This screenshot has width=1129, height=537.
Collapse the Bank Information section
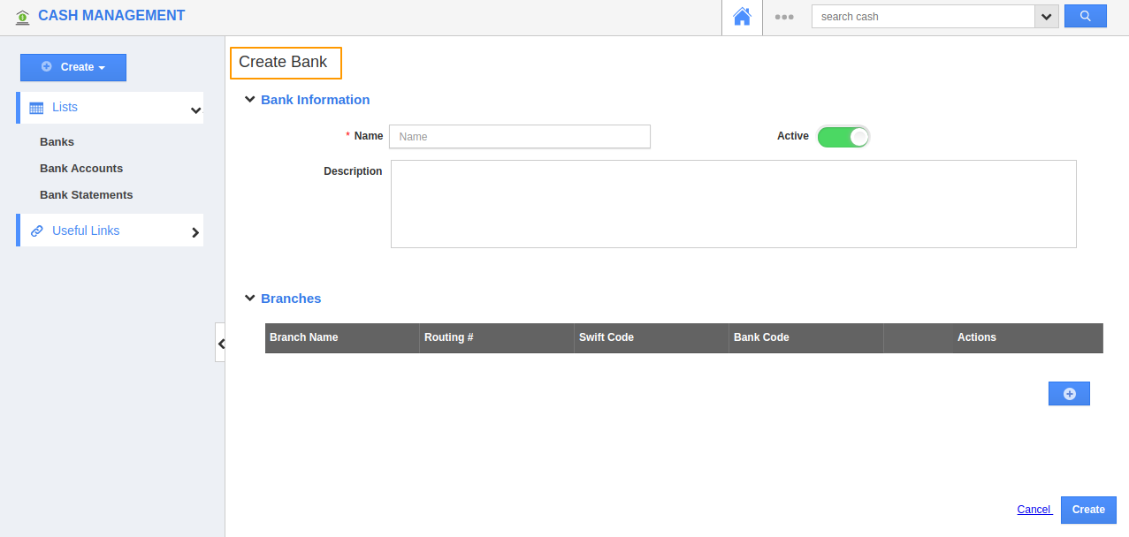pyautogui.click(x=249, y=100)
